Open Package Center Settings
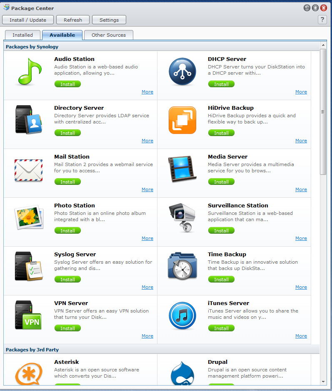Screen dimensions: 332x391 pyautogui.click(x=109, y=20)
